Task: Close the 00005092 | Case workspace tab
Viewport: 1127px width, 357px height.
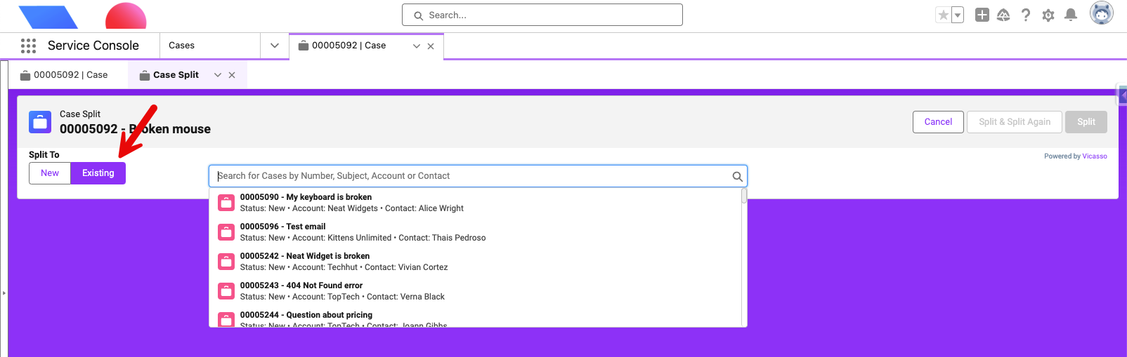Action: pyautogui.click(x=431, y=46)
